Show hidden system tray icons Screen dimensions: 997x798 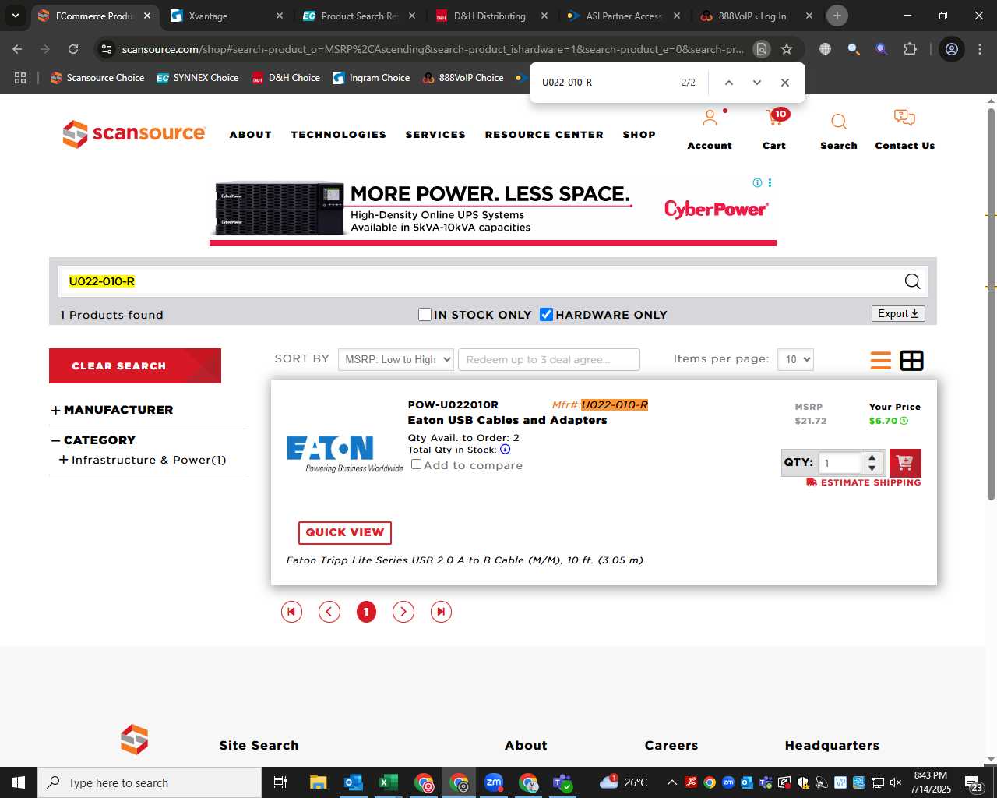pos(671,782)
